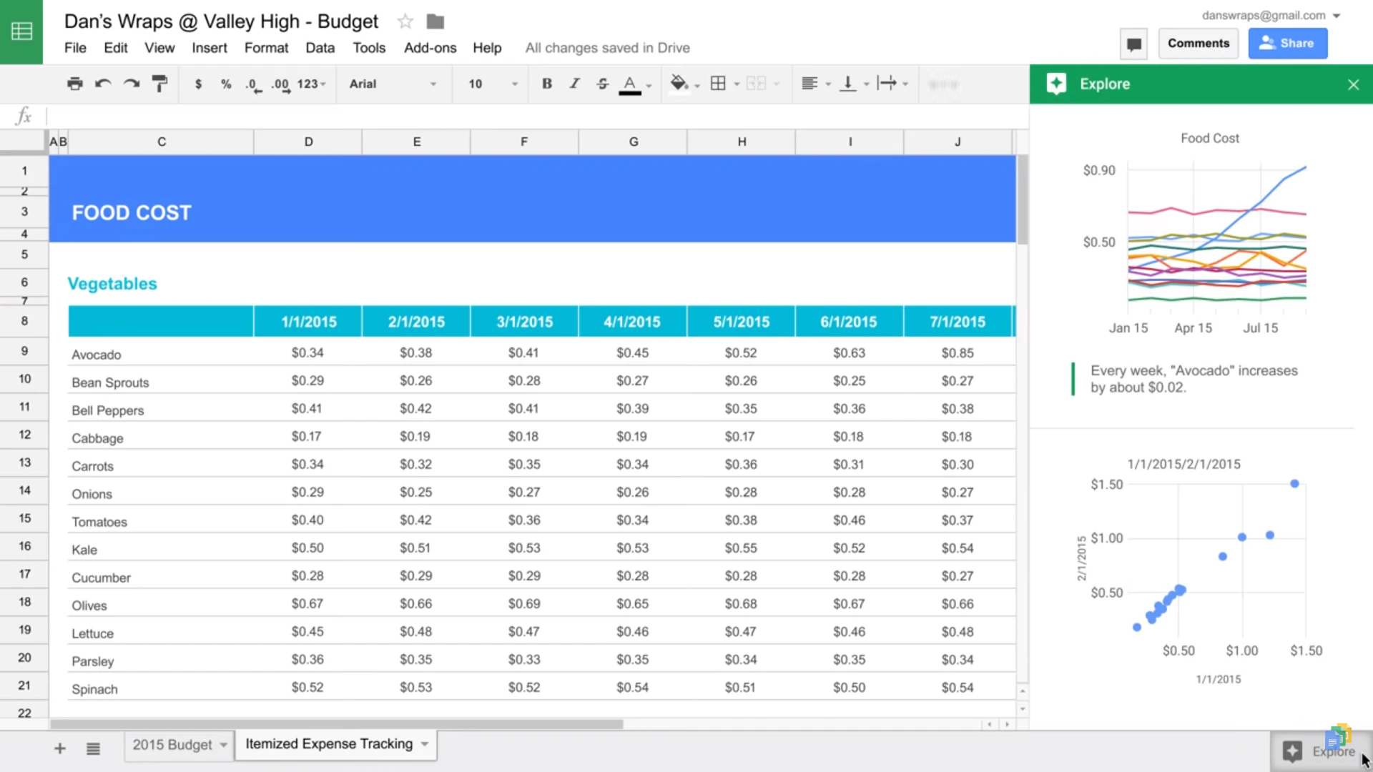Open the fill color tool

point(679,84)
